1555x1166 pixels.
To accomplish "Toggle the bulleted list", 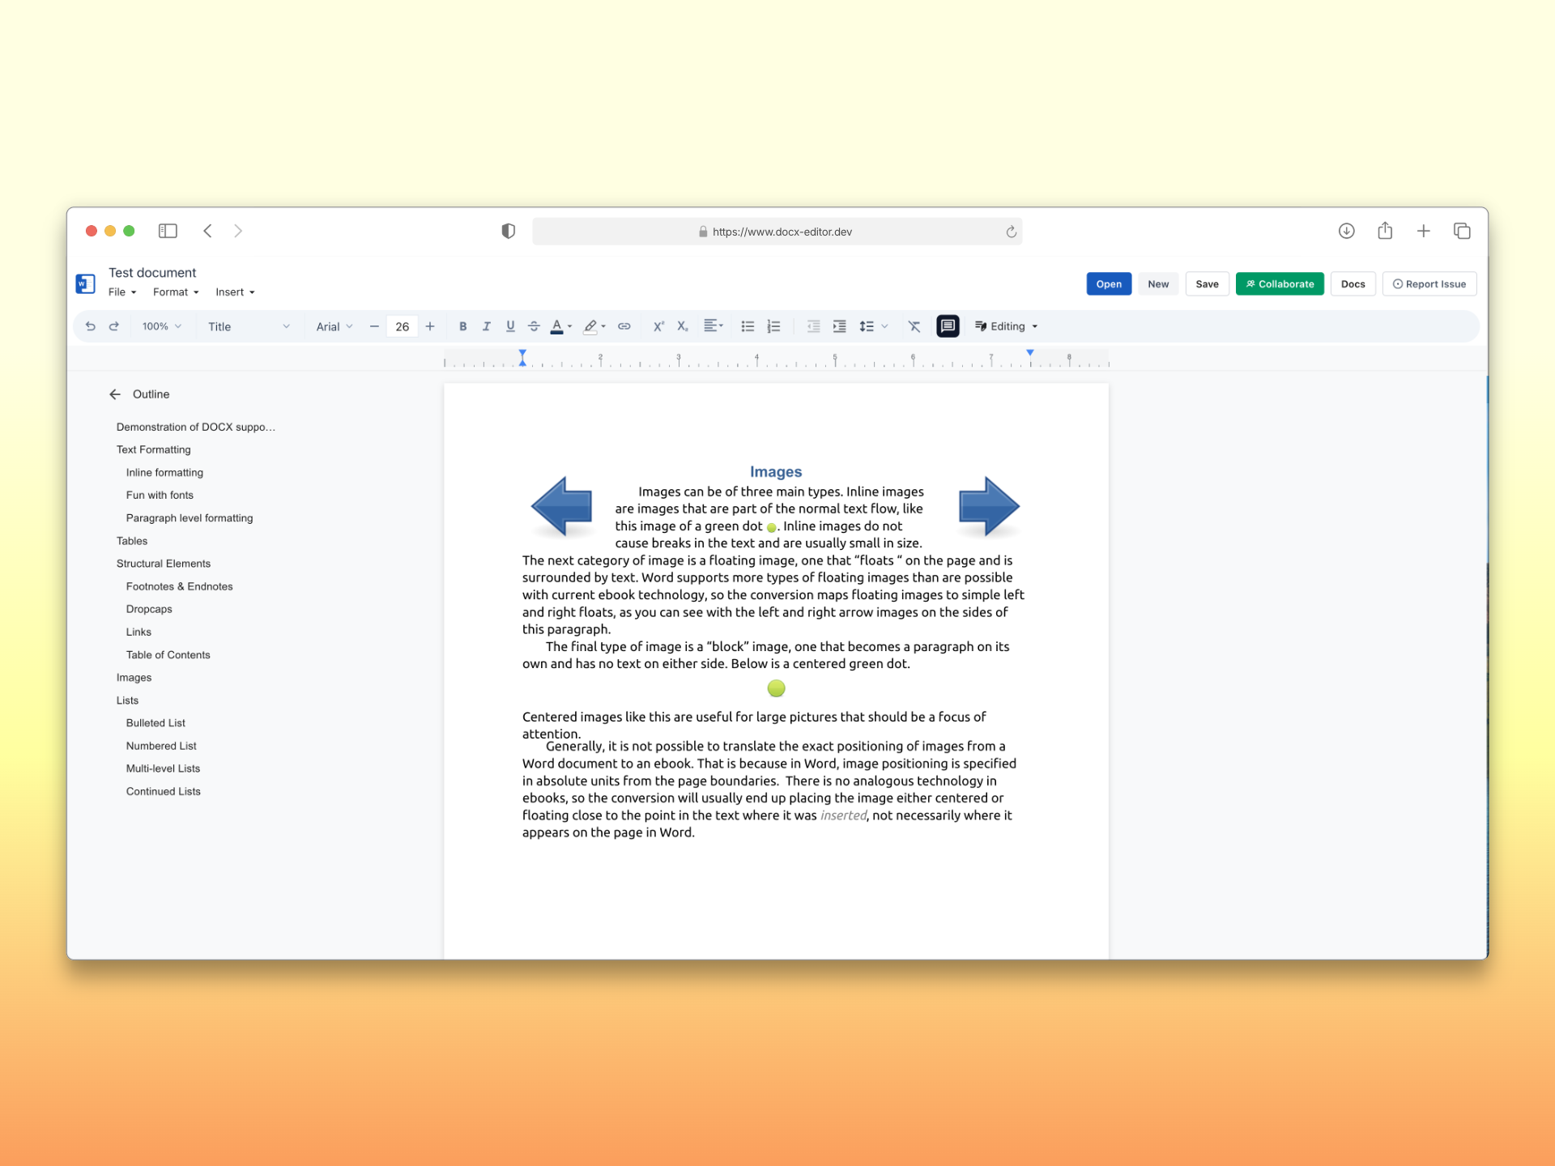I will click(x=748, y=326).
